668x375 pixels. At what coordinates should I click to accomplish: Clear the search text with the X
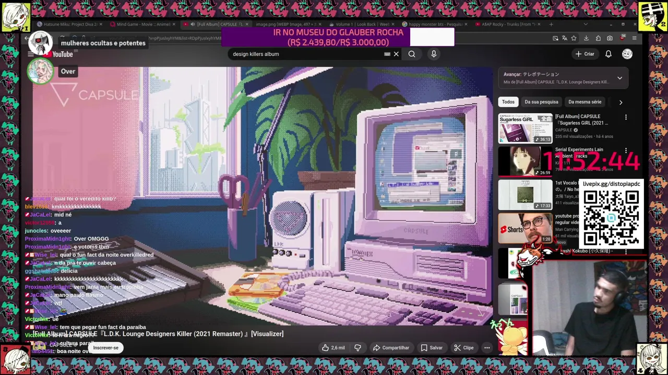coord(396,54)
